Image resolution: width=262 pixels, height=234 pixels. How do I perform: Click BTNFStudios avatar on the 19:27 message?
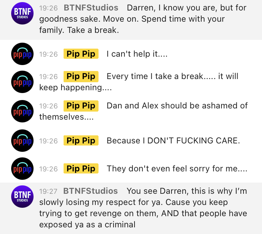pyautogui.click(x=22, y=197)
